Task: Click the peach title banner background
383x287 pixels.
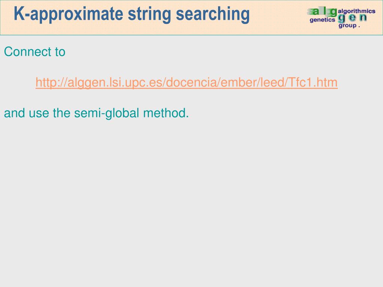Action: tap(276, 27)
